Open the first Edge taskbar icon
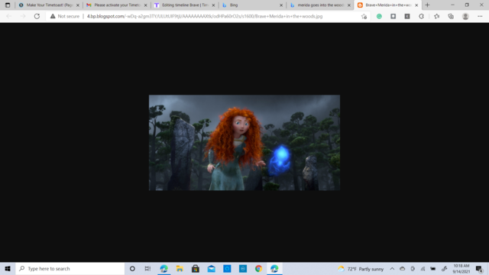The image size is (489, 275). pos(164,268)
